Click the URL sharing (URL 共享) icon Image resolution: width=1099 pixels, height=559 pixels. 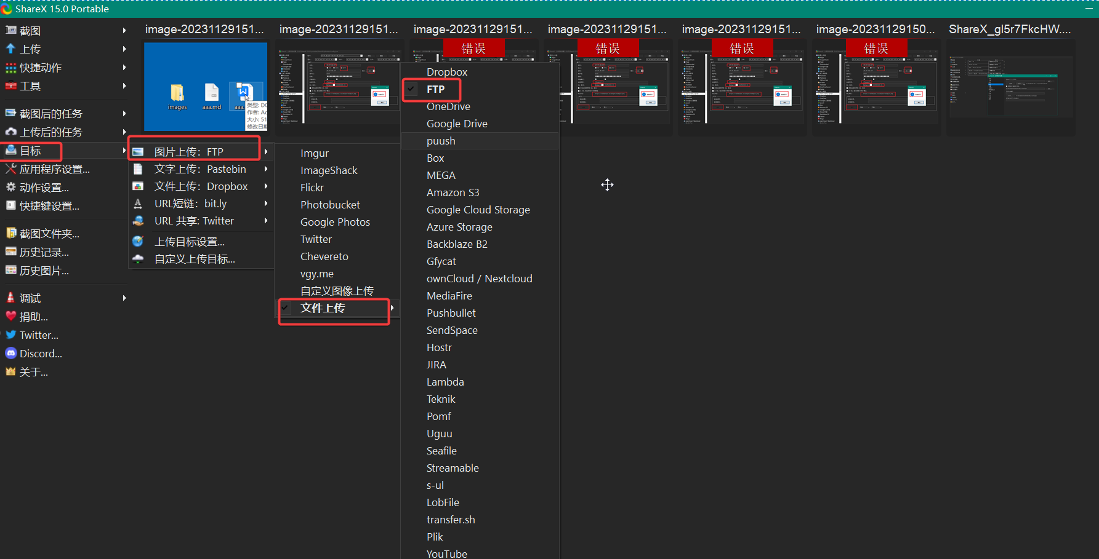coord(138,220)
